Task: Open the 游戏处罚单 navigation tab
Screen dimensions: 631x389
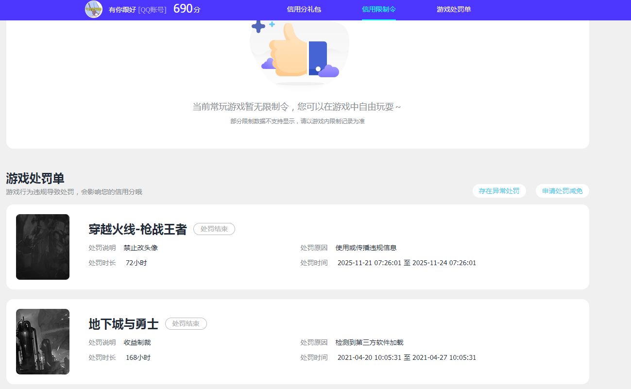Action: pos(453,10)
